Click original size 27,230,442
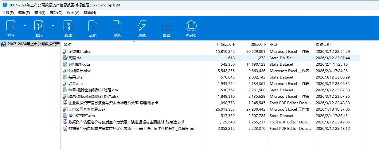 [x=256, y=109]
